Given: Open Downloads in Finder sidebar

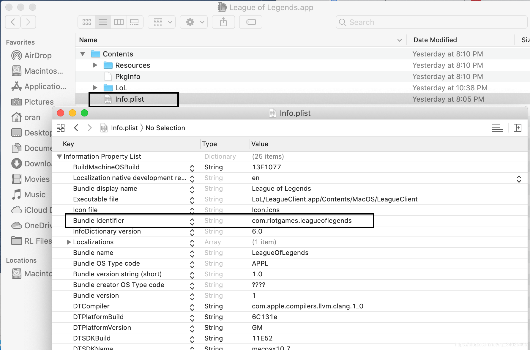Looking at the screenshot, I should coord(32,164).
